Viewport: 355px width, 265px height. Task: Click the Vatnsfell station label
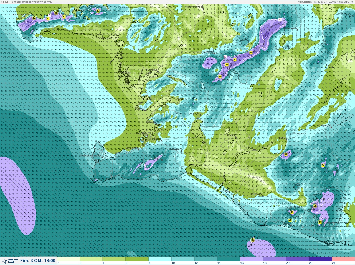click(x=326, y=125)
